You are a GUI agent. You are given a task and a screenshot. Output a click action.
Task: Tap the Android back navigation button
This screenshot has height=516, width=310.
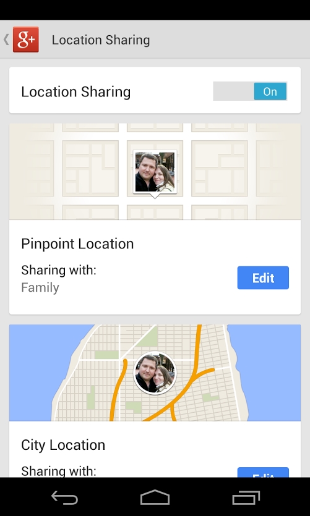64,497
